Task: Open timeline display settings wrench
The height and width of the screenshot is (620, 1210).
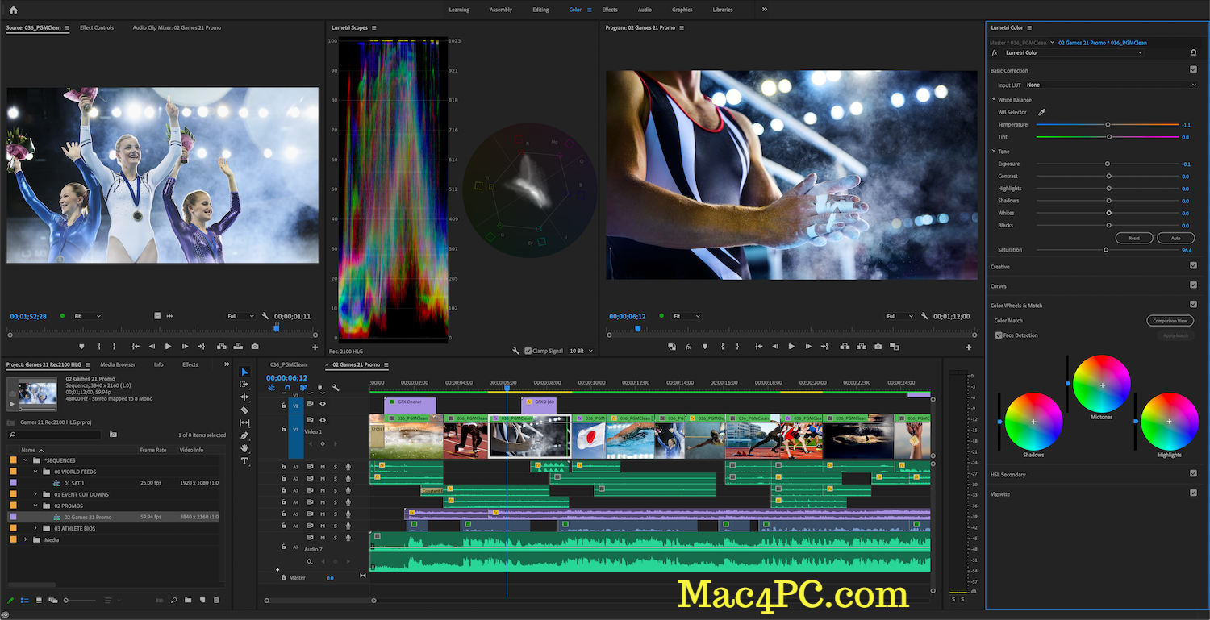Action: click(336, 388)
